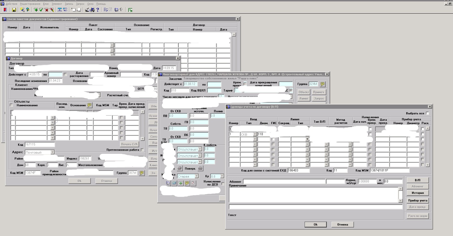Open the active black-arrow Линия Тип dropdown
Viewport: 453px width, 236px height.
[x=307, y=139]
